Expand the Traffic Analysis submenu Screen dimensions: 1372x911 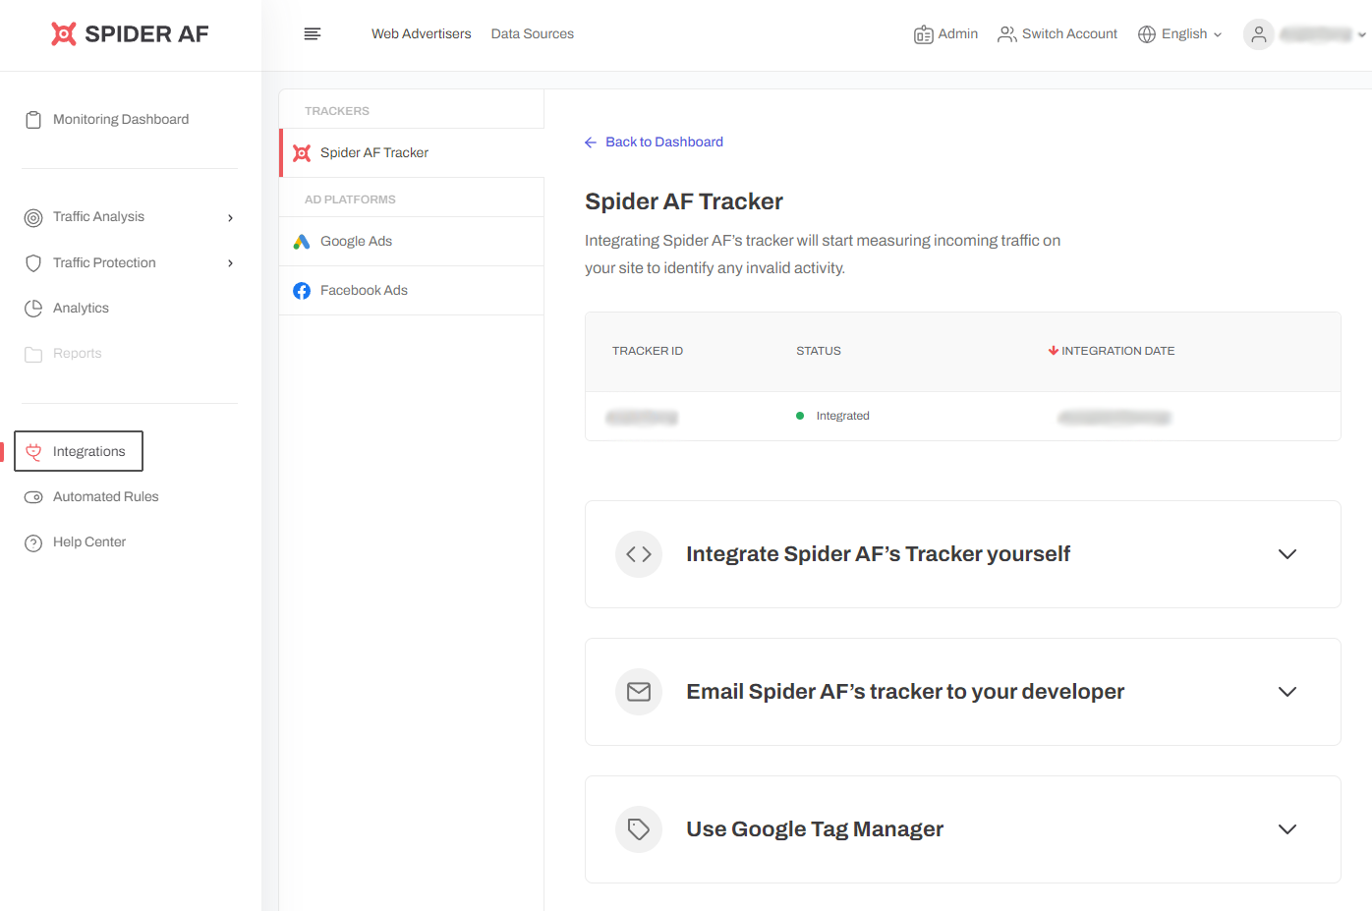click(x=230, y=217)
